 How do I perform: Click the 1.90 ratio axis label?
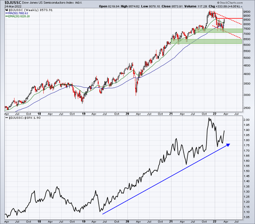[246, 130]
